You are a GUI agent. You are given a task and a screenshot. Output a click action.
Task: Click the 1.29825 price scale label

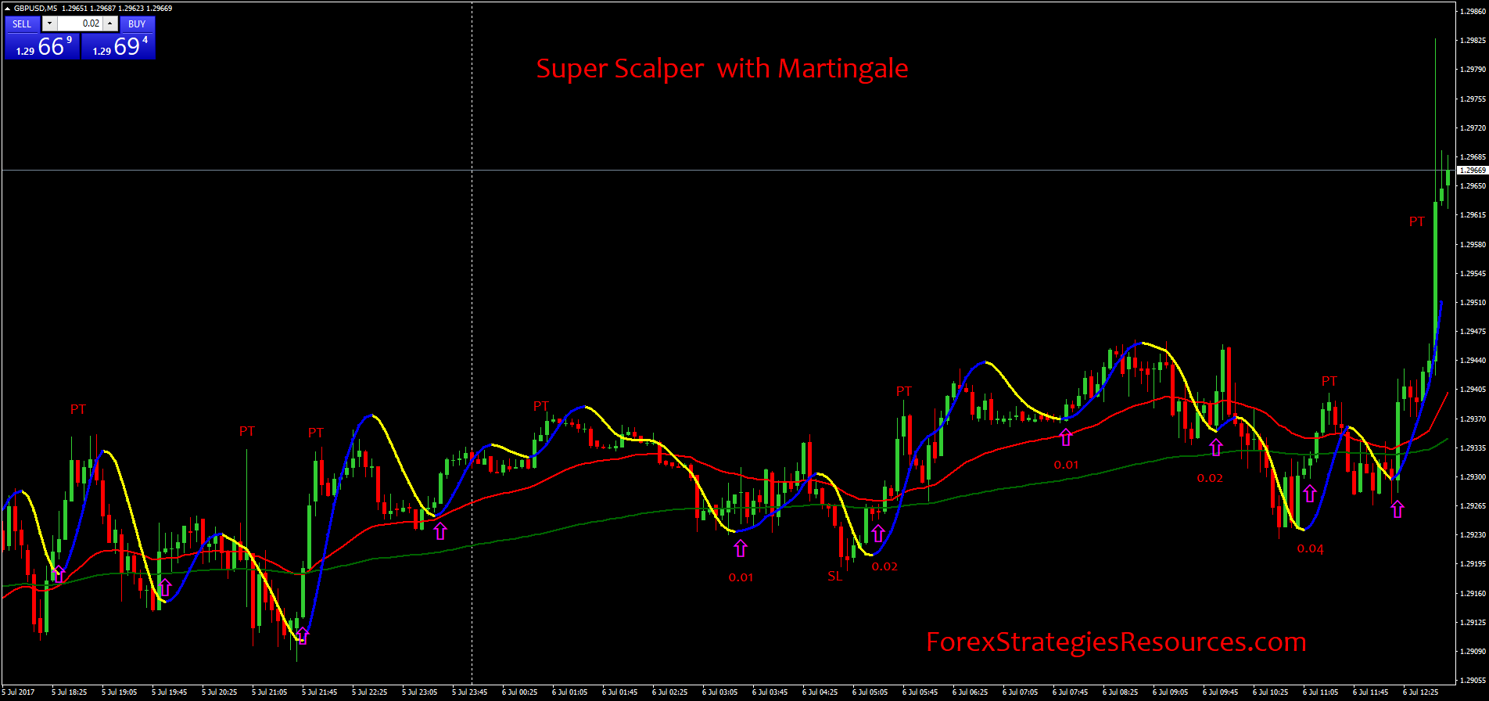tap(1473, 41)
